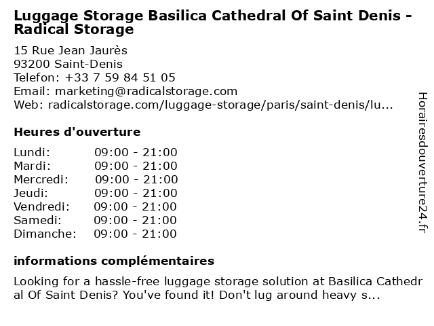The image size is (434, 326).
Task: Click the Mercredi 09:00 - 21:00 entry
Action: click(x=96, y=179)
